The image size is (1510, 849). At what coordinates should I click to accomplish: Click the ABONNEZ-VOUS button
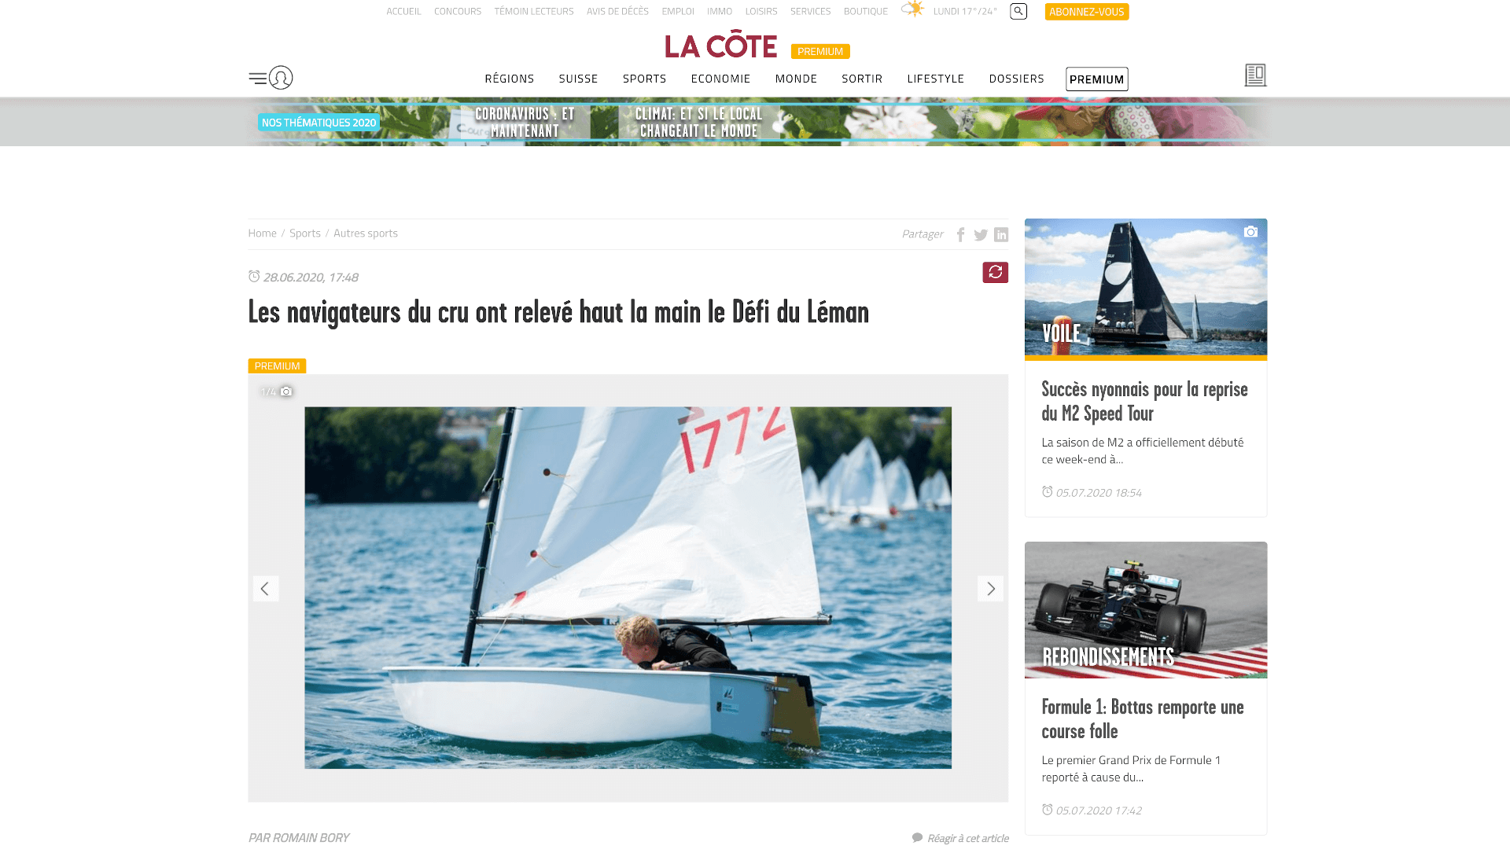(x=1087, y=12)
